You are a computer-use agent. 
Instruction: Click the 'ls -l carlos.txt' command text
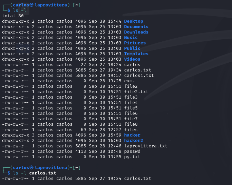35,173
